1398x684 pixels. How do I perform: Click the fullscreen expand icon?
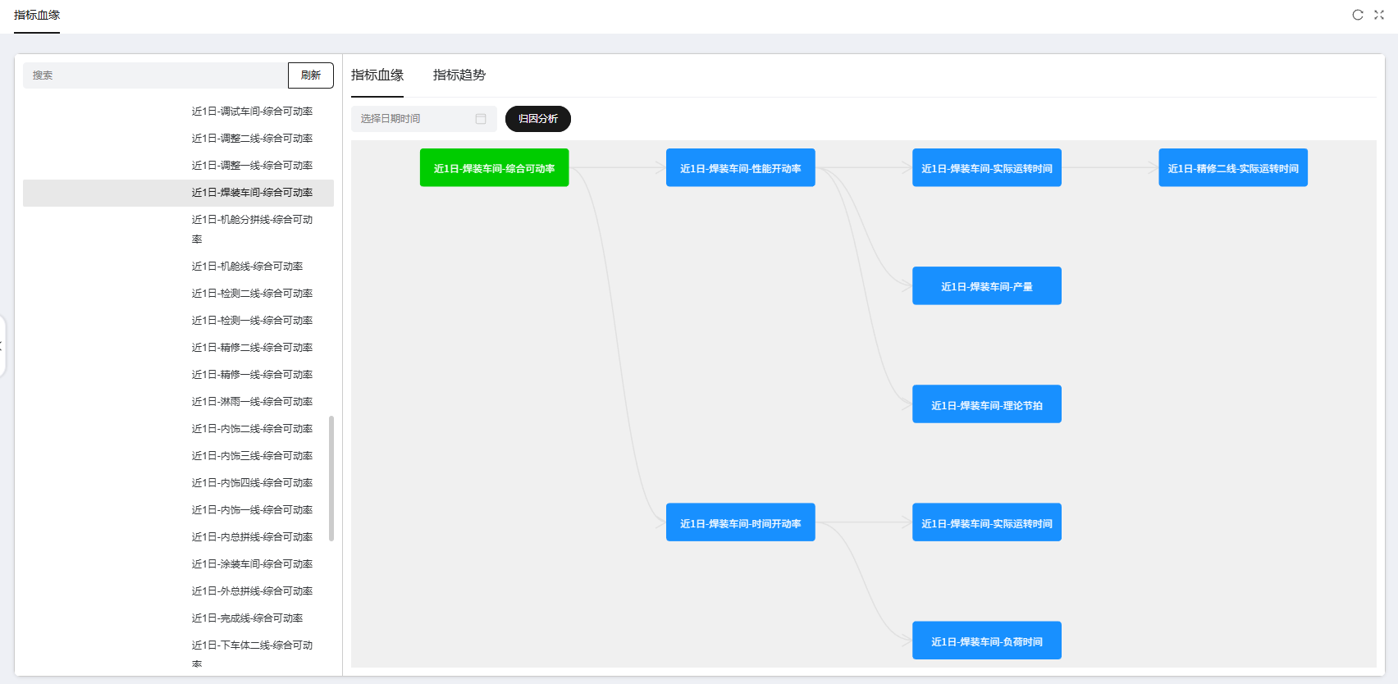point(1379,15)
